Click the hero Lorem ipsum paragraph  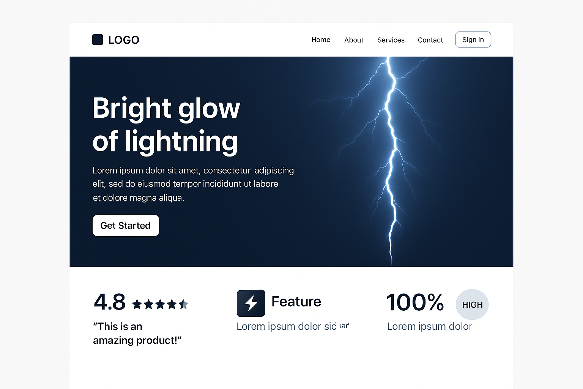(x=193, y=184)
